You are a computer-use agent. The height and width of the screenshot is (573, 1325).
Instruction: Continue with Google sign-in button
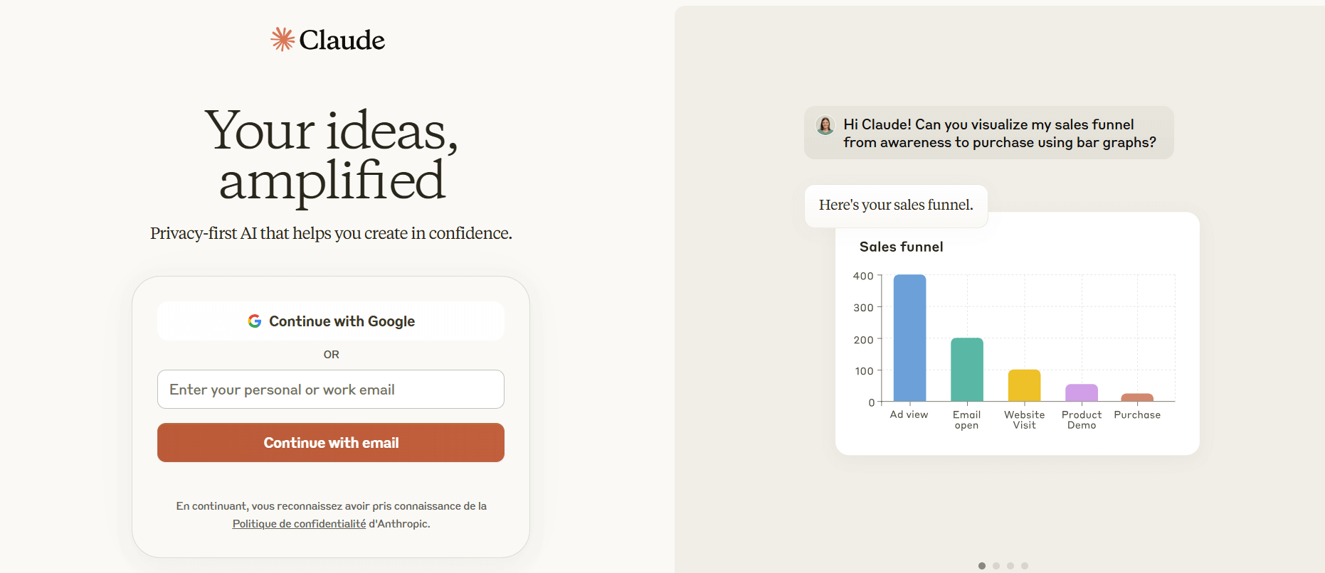coord(331,321)
